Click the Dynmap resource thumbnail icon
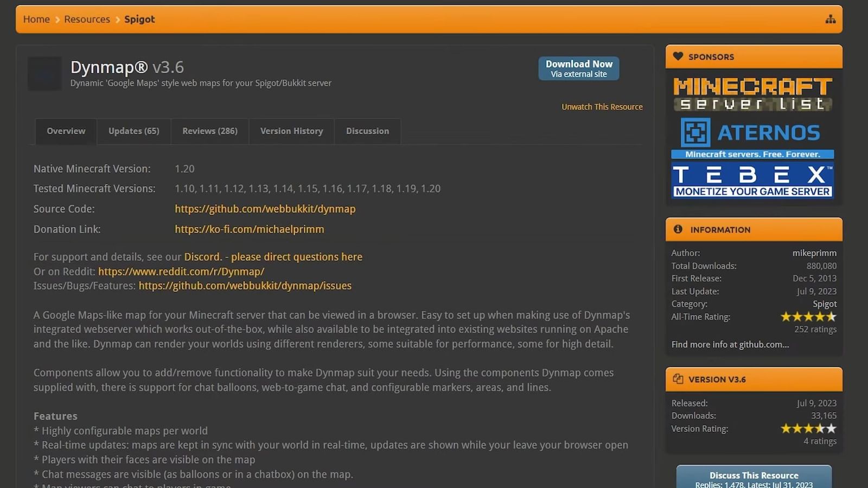This screenshot has height=488, width=868. (x=44, y=73)
